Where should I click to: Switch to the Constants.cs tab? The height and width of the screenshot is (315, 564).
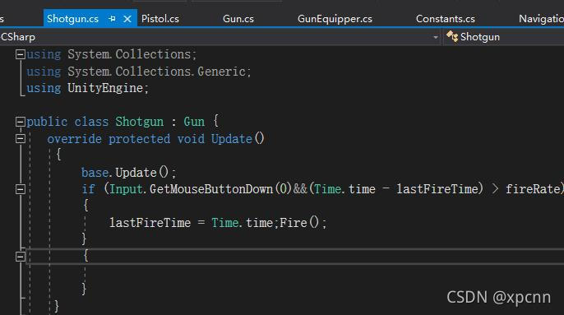pyautogui.click(x=446, y=19)
